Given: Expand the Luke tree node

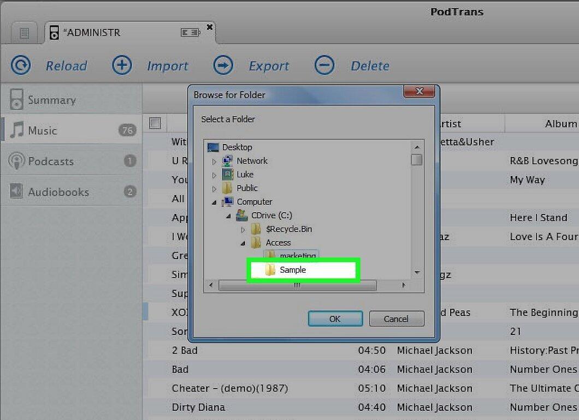Looking at the screenshot, I should click(x=214, y=175).
